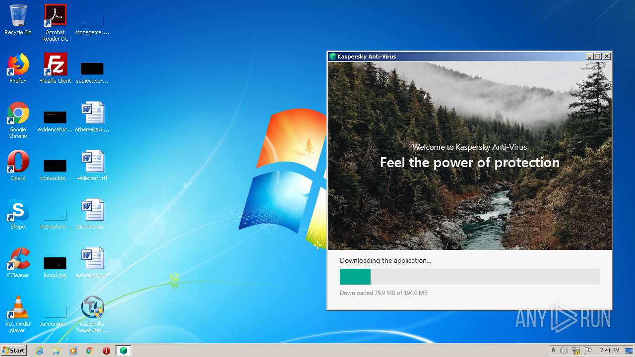Launch Acrobat Reader DC shortcut
Viewport: 635px width, 357px height.
tap(55, 22)
